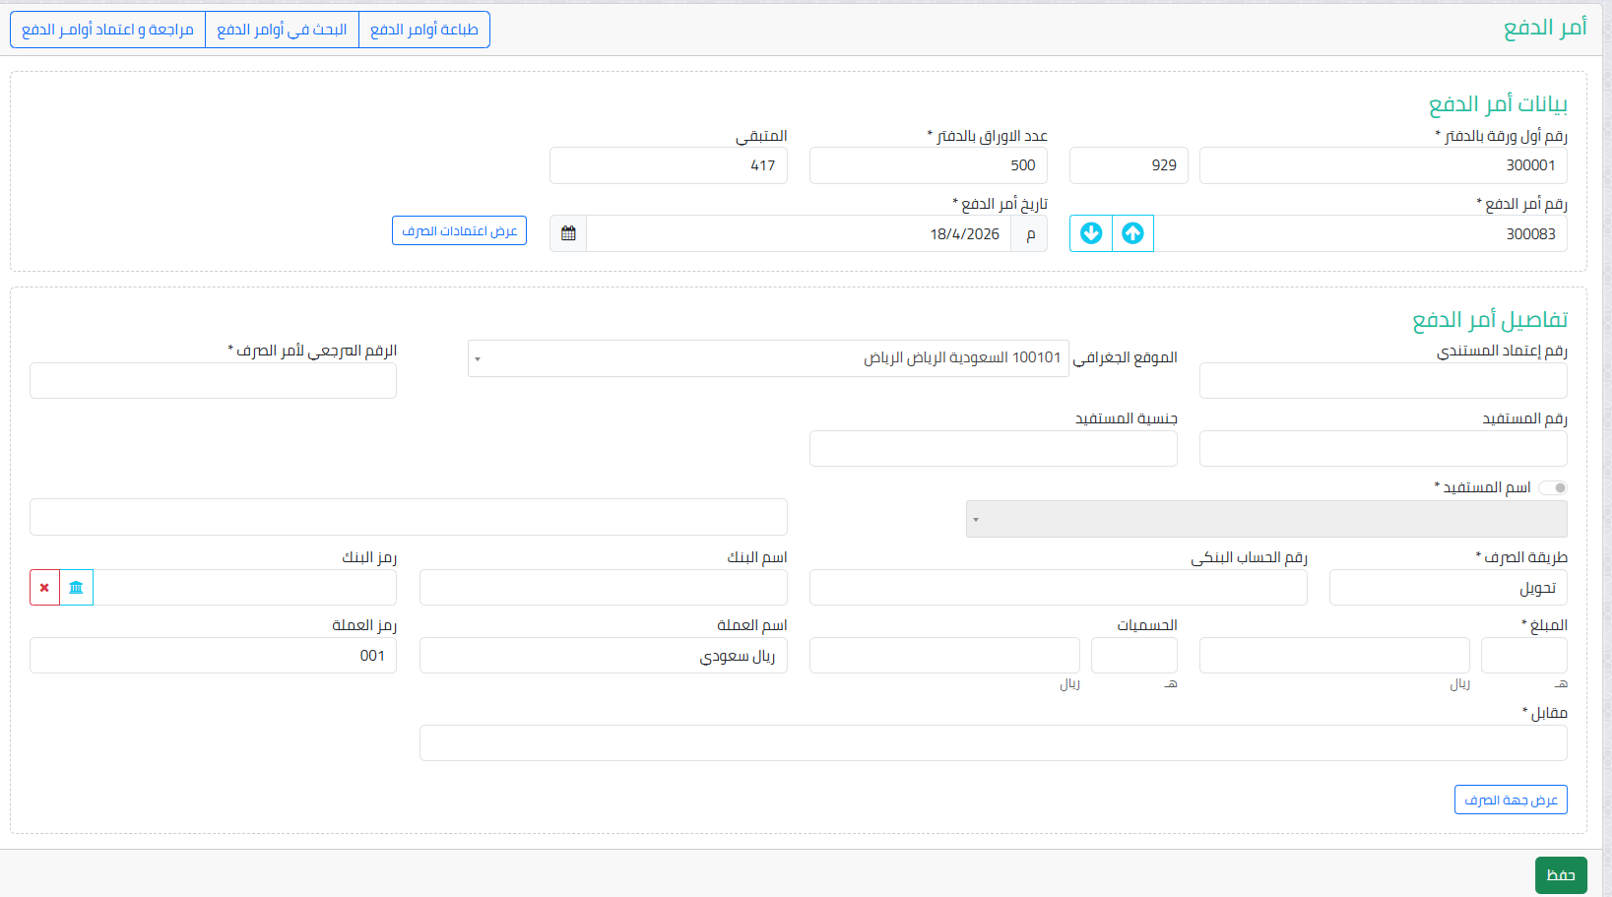Click the الحسميات halala (هـ) field
Image resolution: width=1612 pixels, height=897 pixels.
(1133, 656)
